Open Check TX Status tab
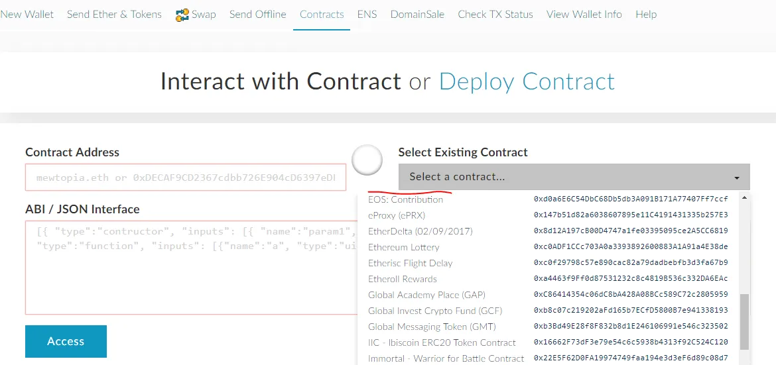This screenshot has width=776, height=365. [x=495, y=15]
